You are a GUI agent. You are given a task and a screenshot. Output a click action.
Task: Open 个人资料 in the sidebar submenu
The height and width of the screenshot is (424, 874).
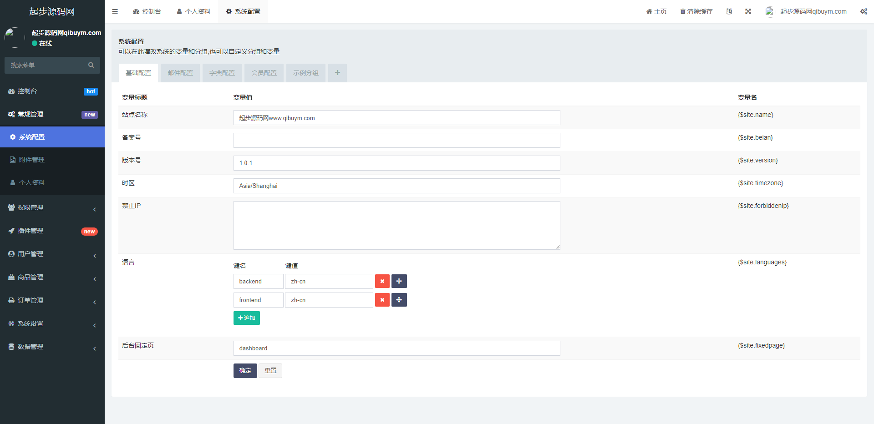click(52, 182)
